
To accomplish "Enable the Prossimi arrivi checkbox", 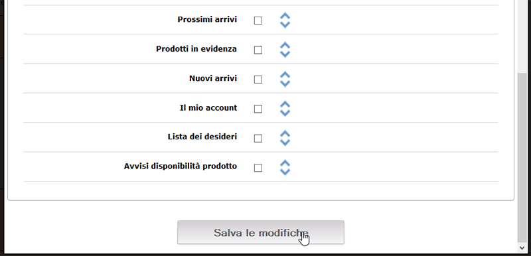I will pos(258,21).
